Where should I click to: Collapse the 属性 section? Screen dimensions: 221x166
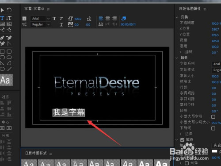(177, 58)
